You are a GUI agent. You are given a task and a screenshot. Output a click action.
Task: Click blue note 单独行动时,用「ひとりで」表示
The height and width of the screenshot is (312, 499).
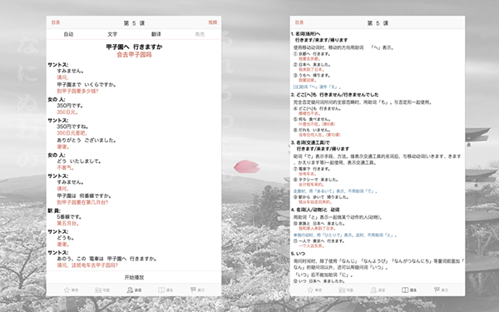point(345,235)
